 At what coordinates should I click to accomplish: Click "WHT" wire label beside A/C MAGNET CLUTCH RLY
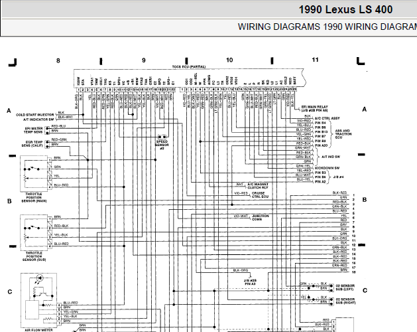tap(239, 185)
